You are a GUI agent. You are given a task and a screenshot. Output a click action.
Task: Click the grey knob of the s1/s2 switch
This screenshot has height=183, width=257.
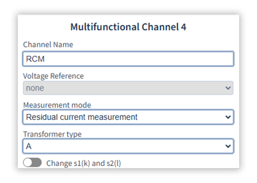(28, 163)
